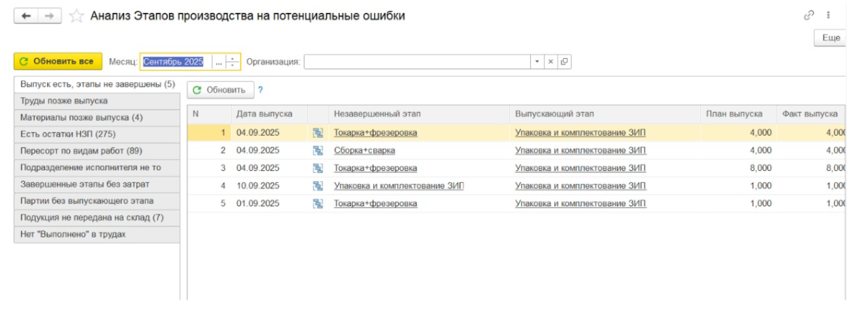Click the stage structure icon in row 4
Viewport: 855px width, 316px height.
pyautogui.click(x=318, y=185)
